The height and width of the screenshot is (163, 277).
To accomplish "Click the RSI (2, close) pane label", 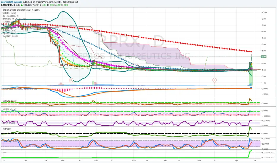I will pyautogui.click(x=9, y=123).
